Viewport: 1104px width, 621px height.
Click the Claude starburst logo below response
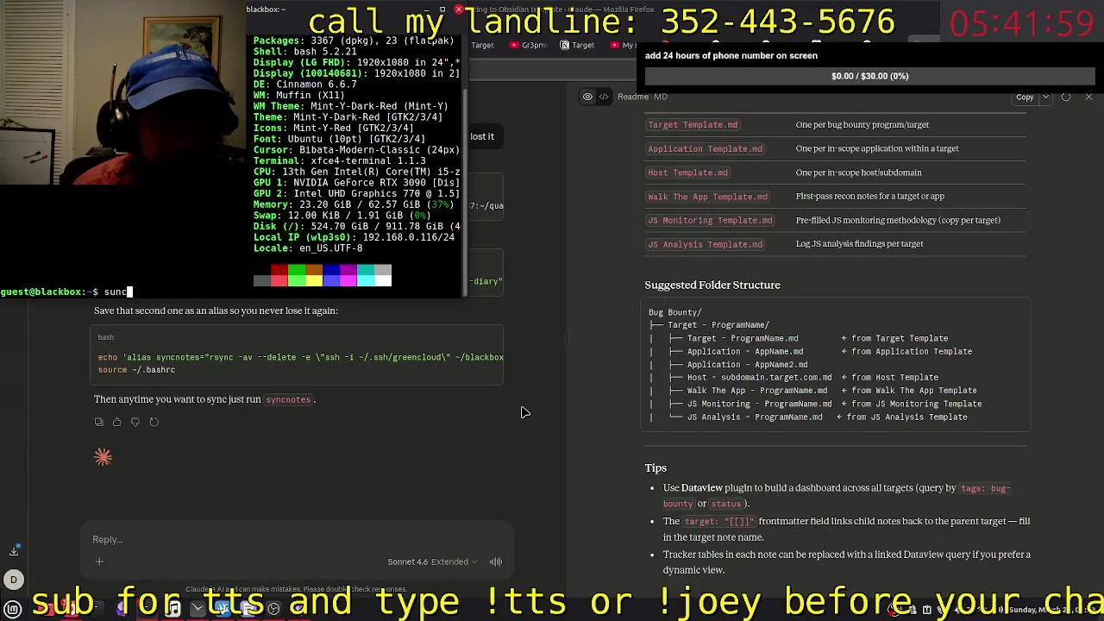(x=103, y=457)
